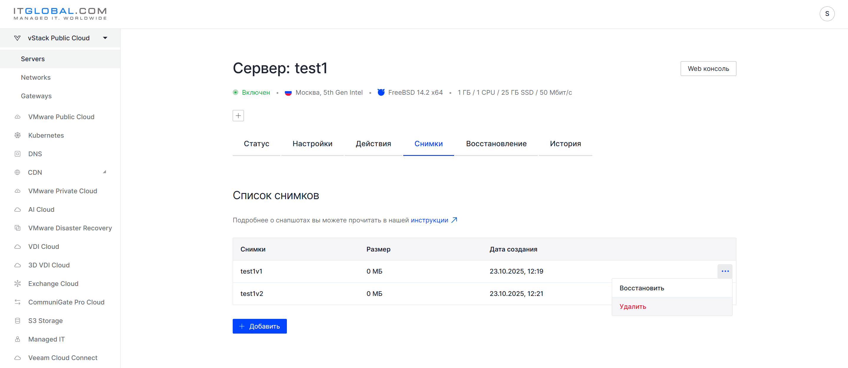
Task: Click the Exchange Cloud icon
Action: (x=17, y=283)
